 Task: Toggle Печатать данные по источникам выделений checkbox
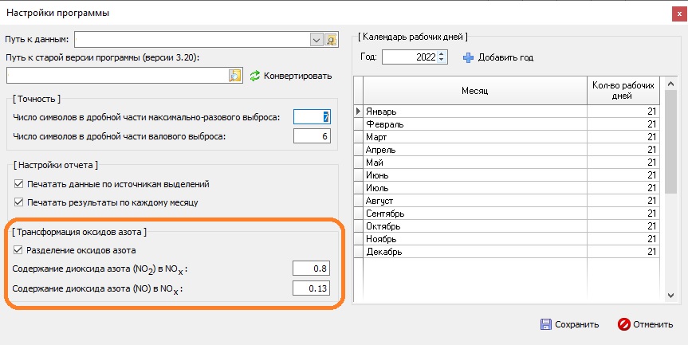point(19,184)
